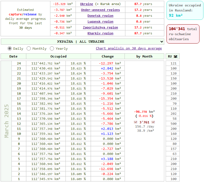Click change value -0.224 km²
This screenshot has height=182, width=204.
111,174
